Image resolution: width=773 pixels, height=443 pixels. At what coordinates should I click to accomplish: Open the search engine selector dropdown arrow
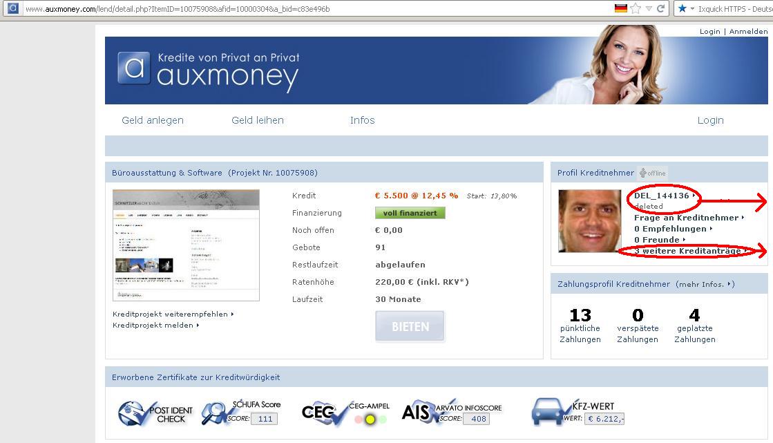click(x=692, y=8)
